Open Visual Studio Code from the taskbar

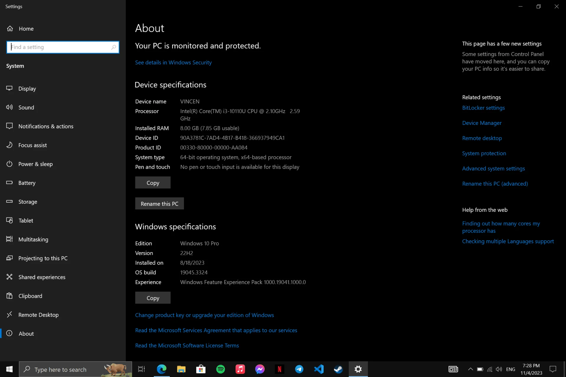(319, 369)
